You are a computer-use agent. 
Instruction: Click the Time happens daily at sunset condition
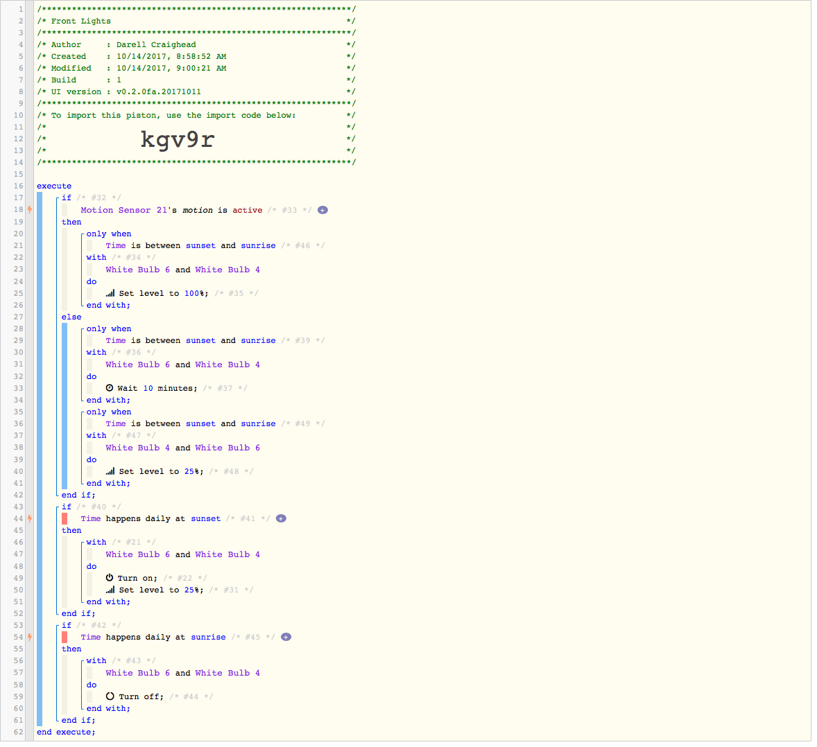tap(150, 518)
